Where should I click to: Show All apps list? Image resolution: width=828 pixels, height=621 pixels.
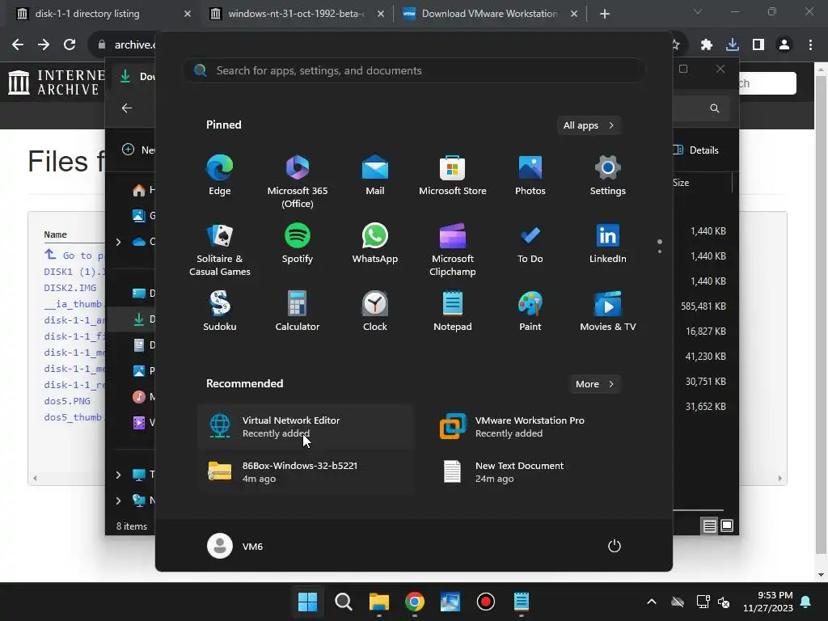point(589,125)
